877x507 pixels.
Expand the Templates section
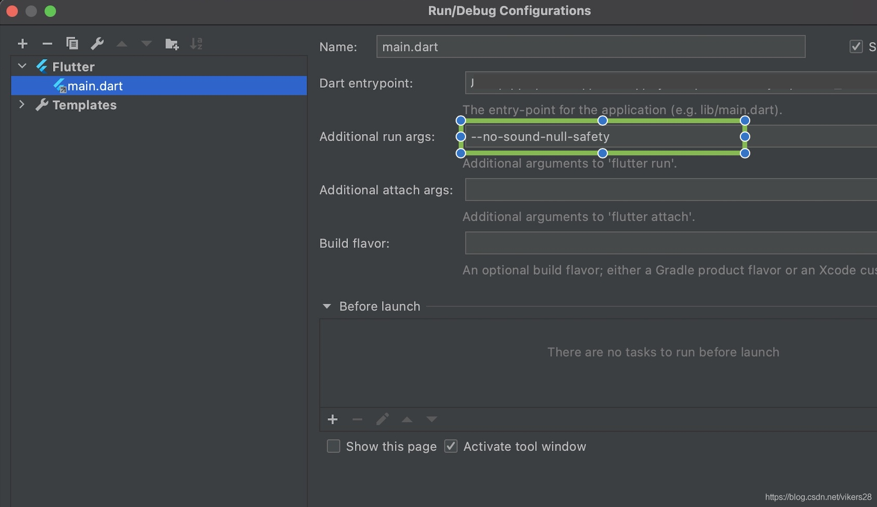(x=22, y=104)
